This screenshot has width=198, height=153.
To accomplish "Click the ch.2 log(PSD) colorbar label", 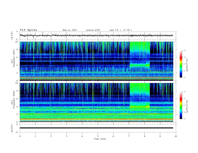I will click(x=187, y=106).
